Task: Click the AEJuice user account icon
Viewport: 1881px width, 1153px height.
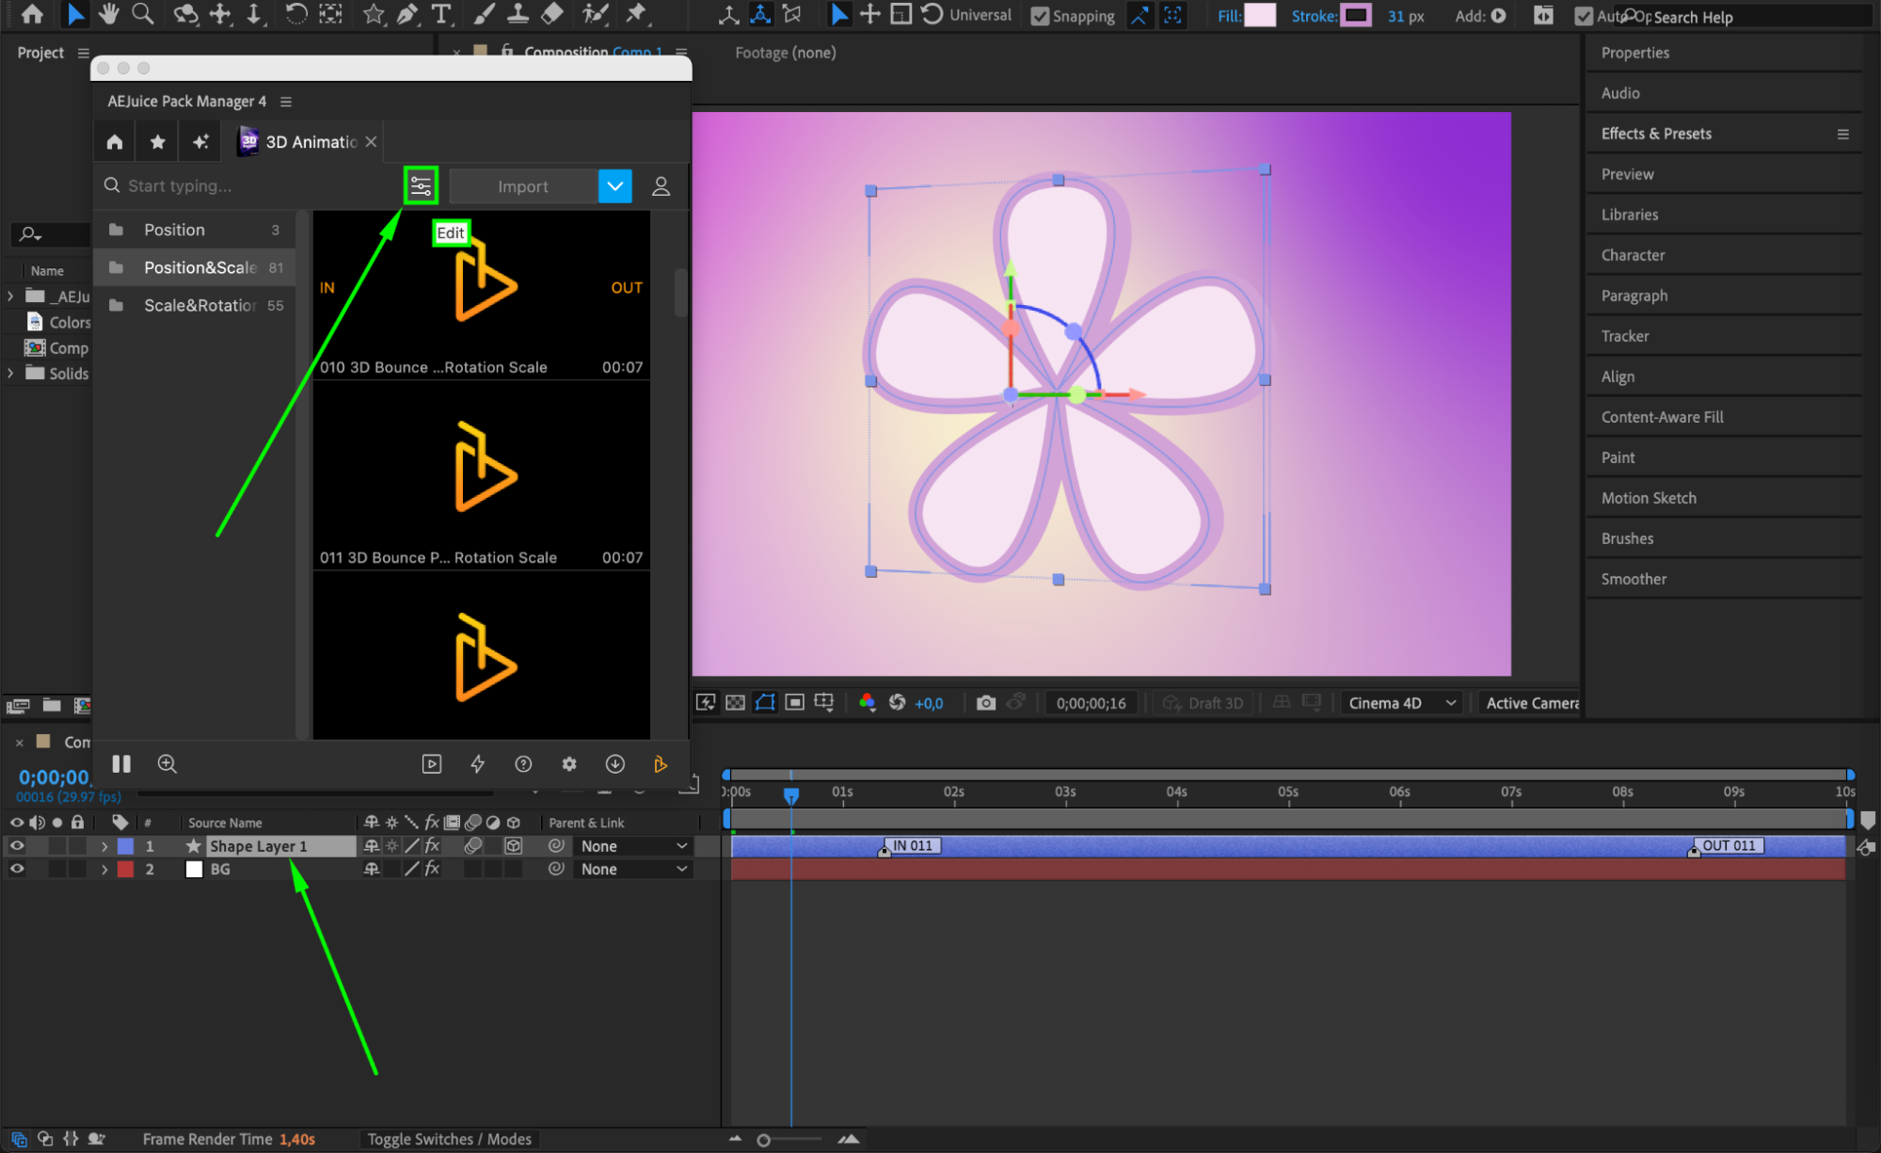Action: pos(661,186)
